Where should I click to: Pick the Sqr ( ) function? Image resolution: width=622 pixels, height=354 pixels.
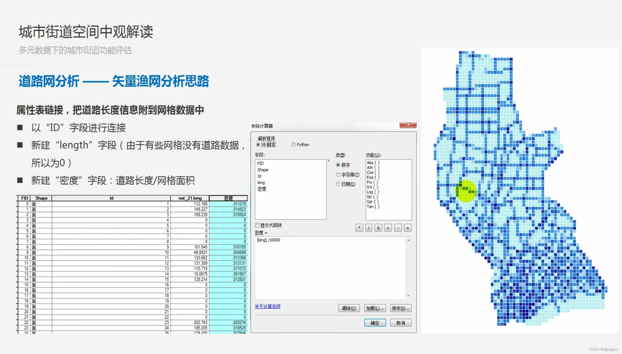coord(373,202)
